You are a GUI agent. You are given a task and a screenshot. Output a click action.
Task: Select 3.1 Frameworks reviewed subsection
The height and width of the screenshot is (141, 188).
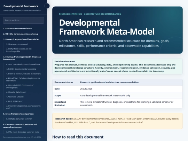tap(17, 44)
